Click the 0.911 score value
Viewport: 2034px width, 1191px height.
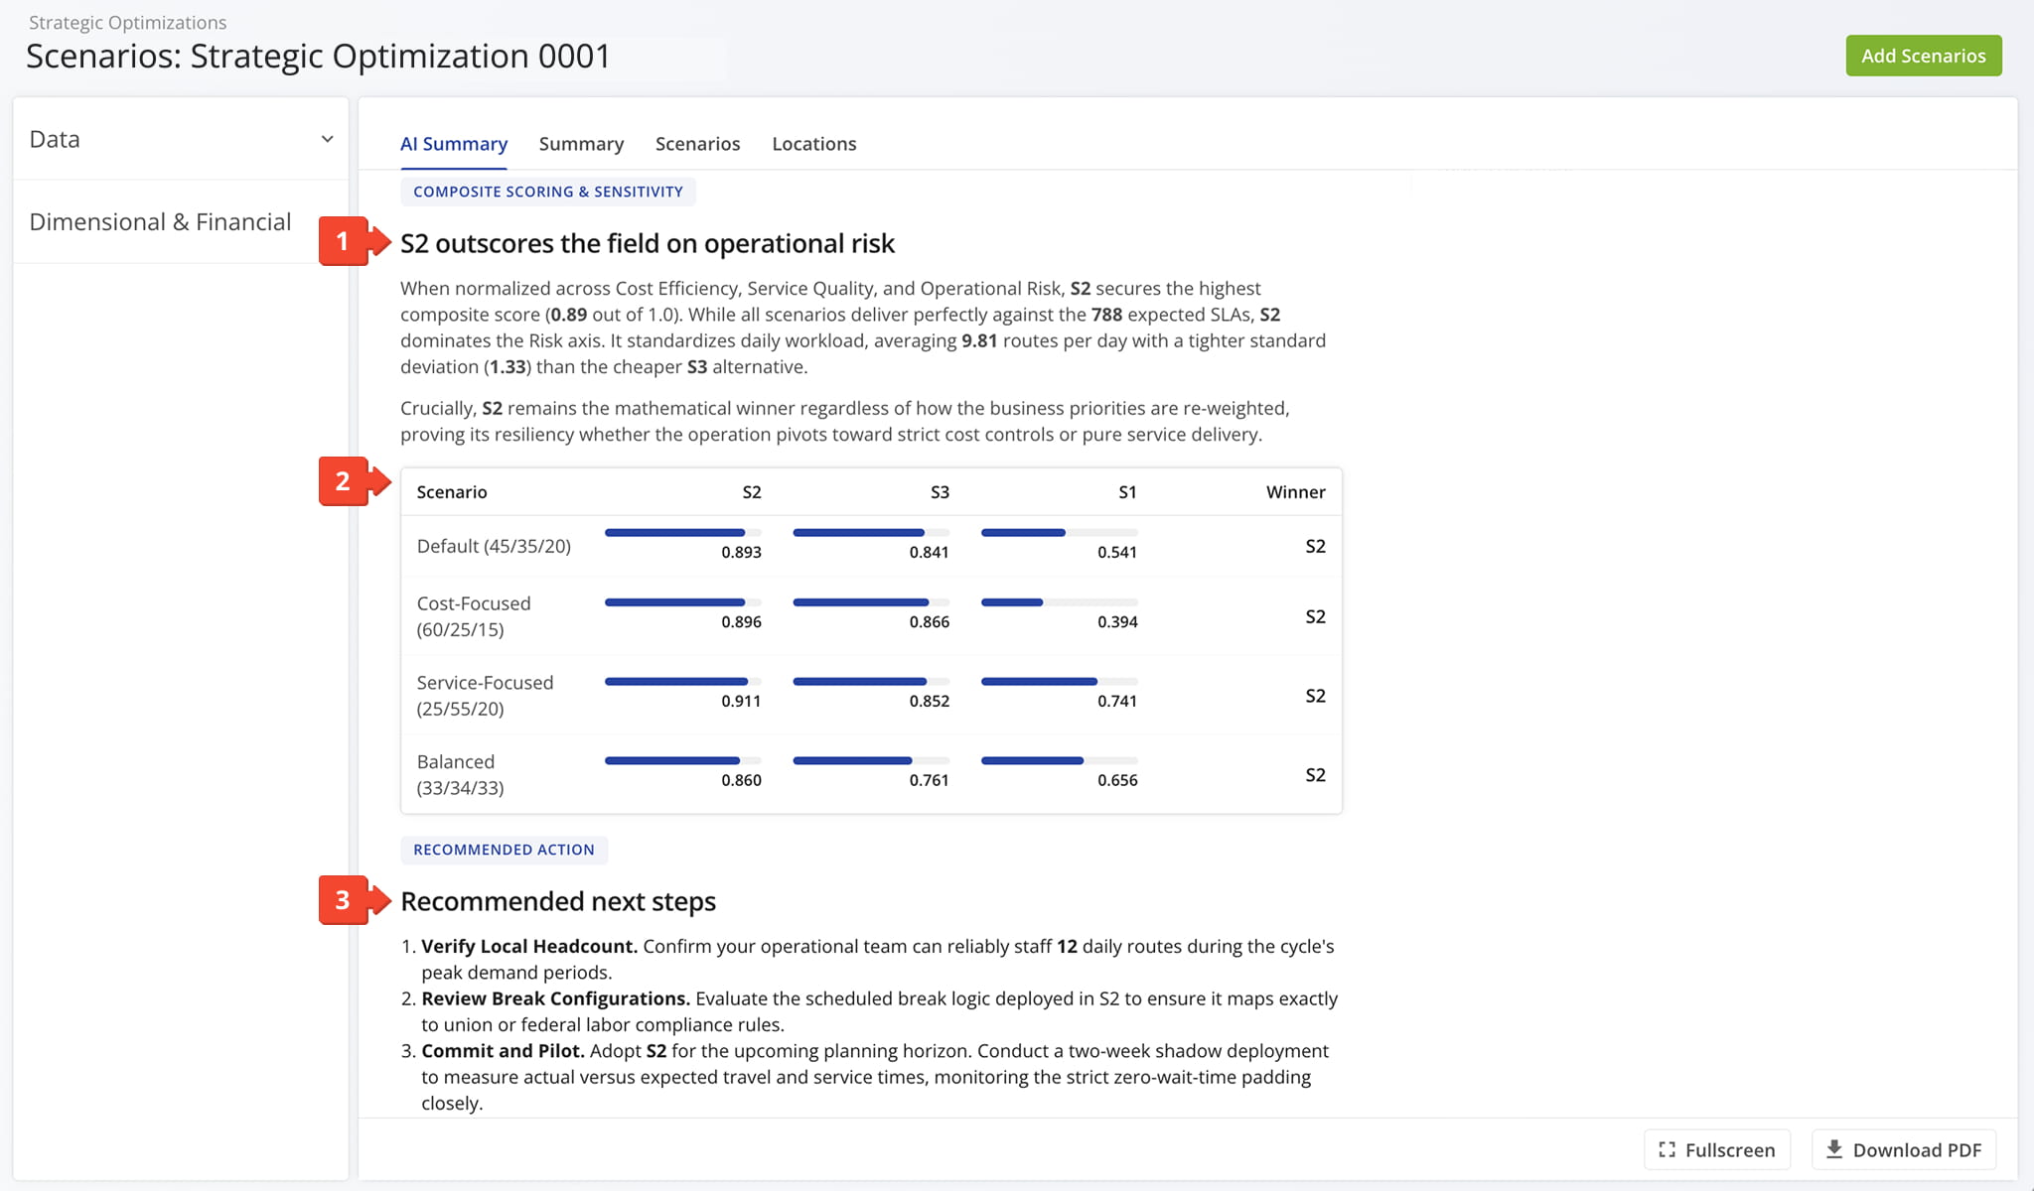(x=741, y=702)
